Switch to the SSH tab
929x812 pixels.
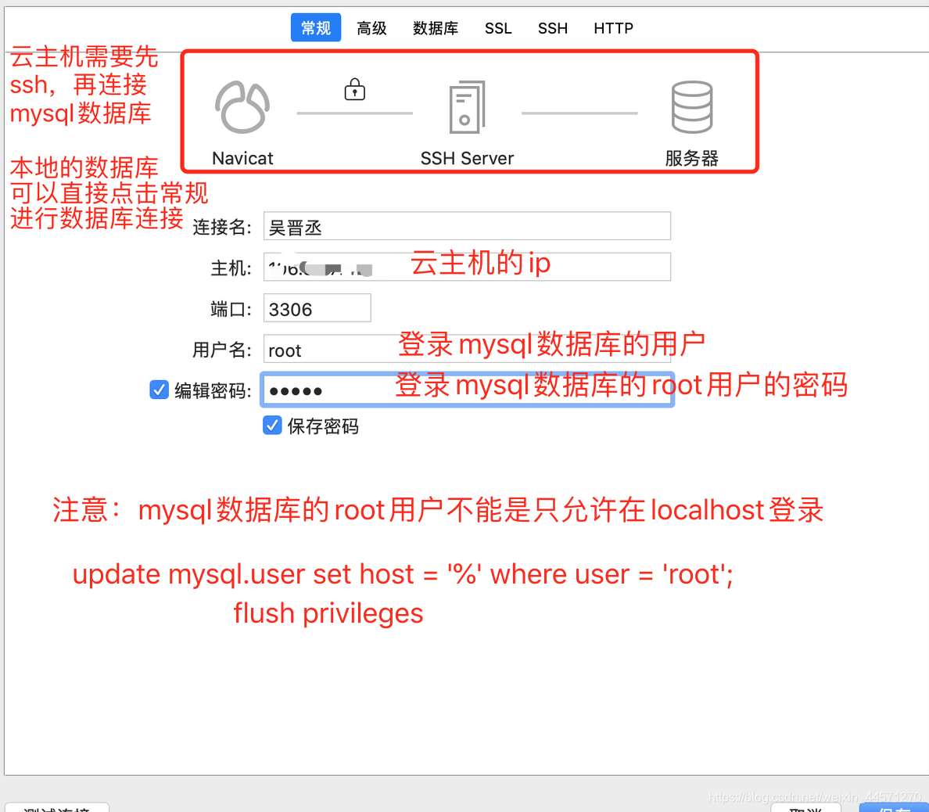pyautogui.click(x=552, y=28)
